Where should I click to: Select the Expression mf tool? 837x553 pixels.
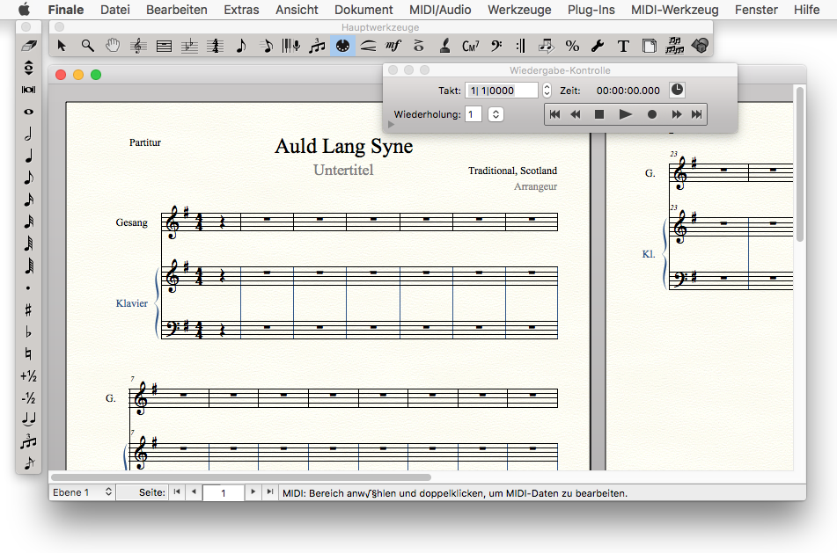pyautogui.click(x=393, y=46)
